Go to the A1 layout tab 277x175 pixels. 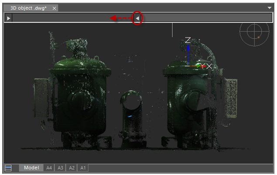point(83,168)
